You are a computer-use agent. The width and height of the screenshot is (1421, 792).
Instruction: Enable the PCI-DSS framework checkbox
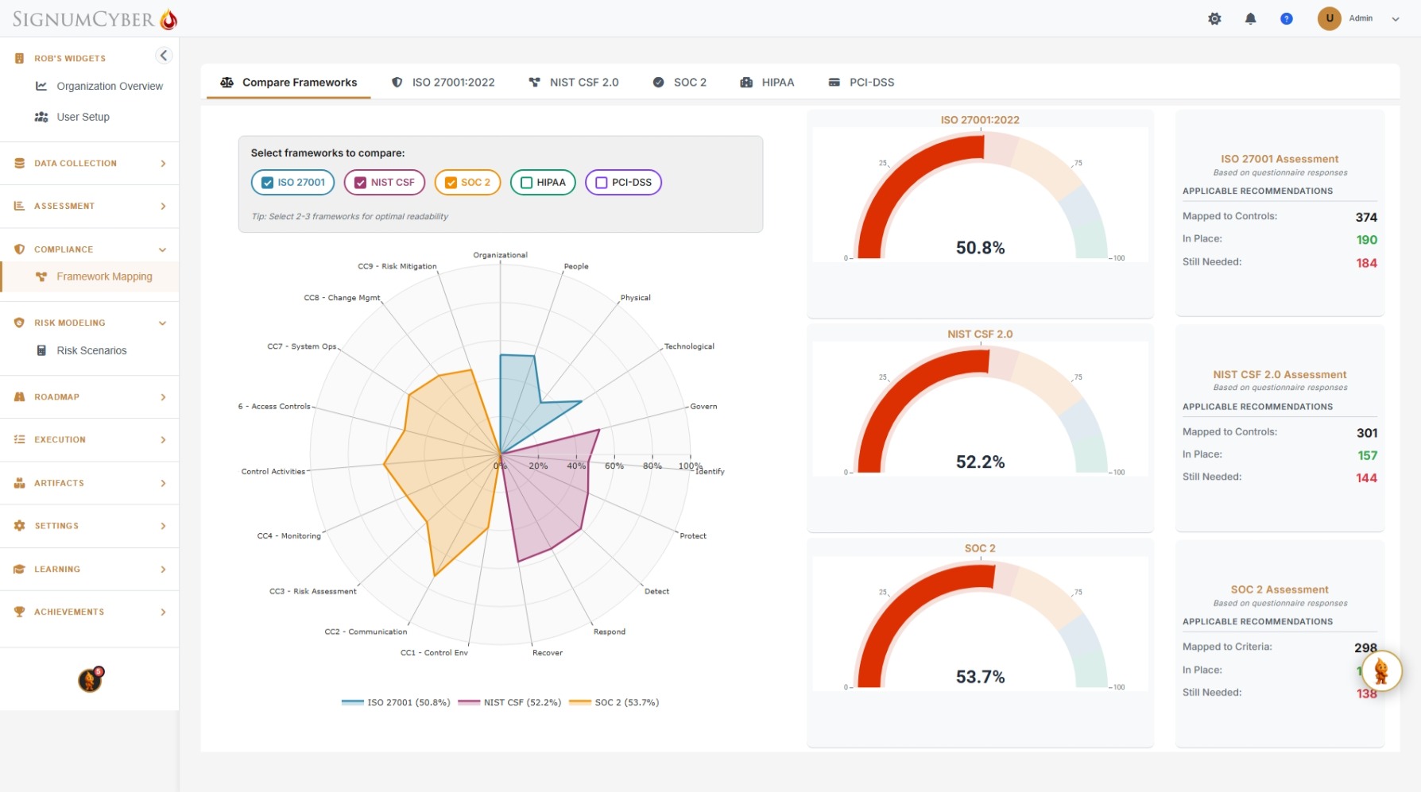tap(601, 182)
